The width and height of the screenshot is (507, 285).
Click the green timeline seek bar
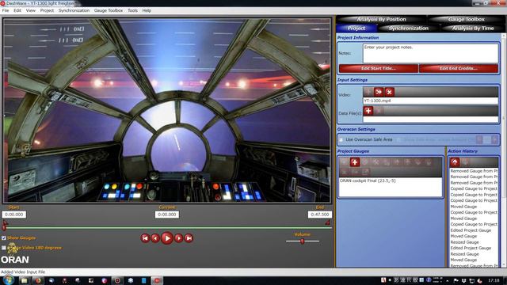click(x=167, y=228)
